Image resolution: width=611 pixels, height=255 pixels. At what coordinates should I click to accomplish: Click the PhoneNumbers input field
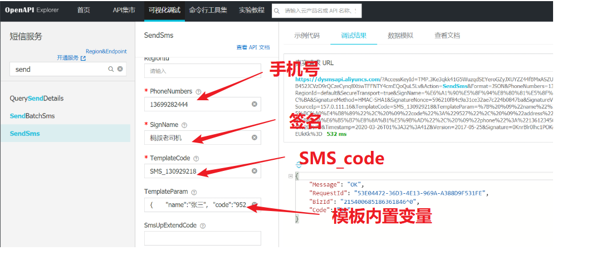pos(203,104)
